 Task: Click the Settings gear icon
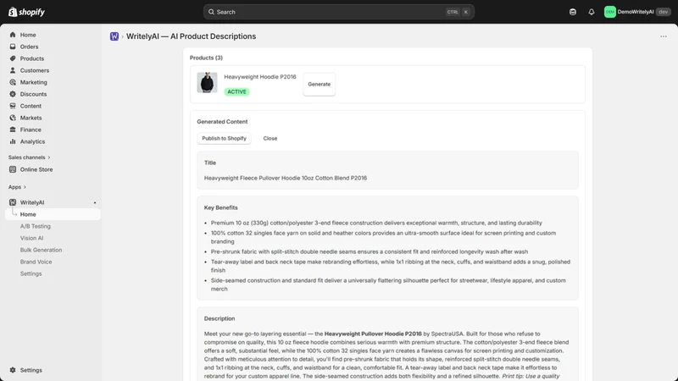click(13, 370)
